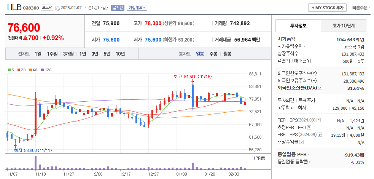Click the 전일 75,900 value
Image resolution: width=374 pixels, height=179 pixels.
tap(111, 23)
